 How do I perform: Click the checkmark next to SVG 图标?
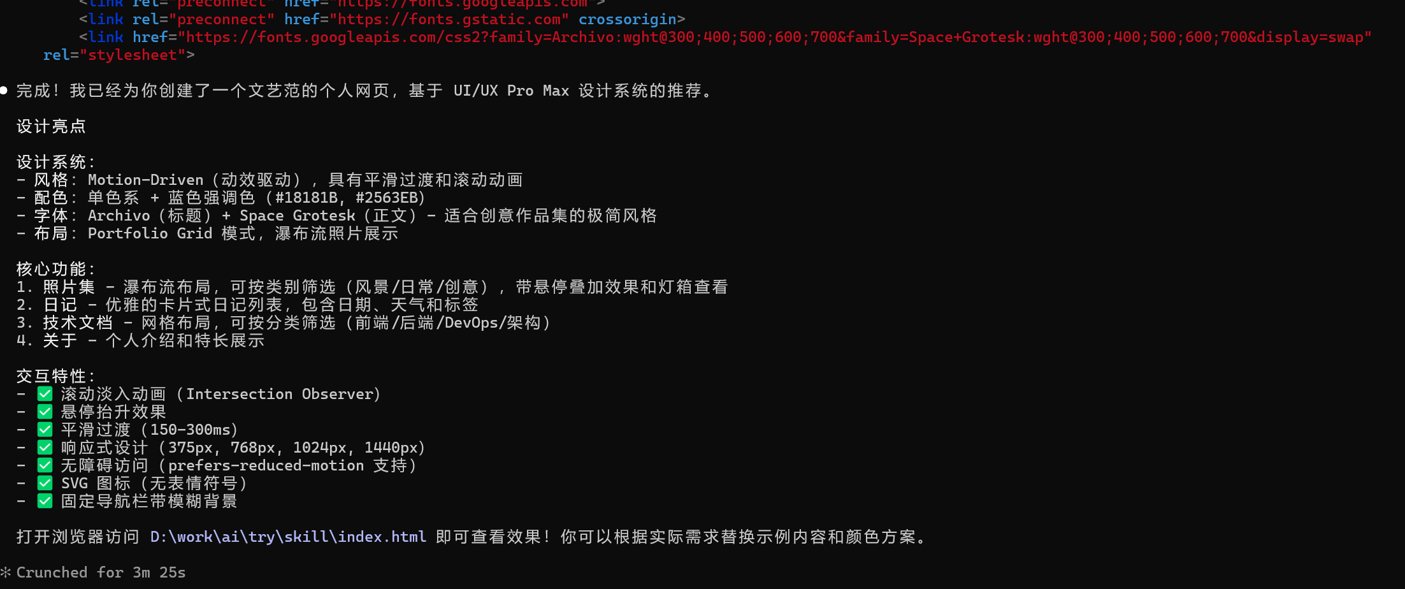pos(45,483)
